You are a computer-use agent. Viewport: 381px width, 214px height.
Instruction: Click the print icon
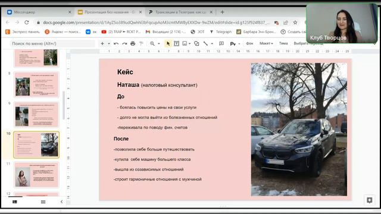click(x=133, y=43)
